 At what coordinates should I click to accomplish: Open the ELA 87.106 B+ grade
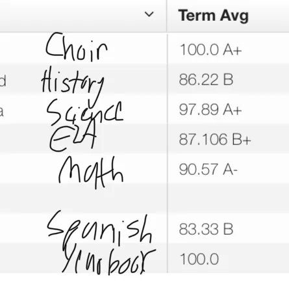coord(215,139)
